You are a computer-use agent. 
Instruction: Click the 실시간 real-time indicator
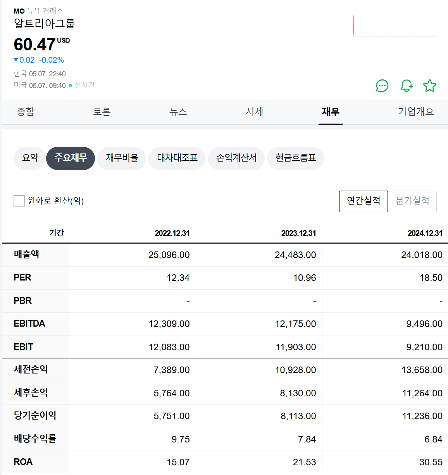point(84,85)
